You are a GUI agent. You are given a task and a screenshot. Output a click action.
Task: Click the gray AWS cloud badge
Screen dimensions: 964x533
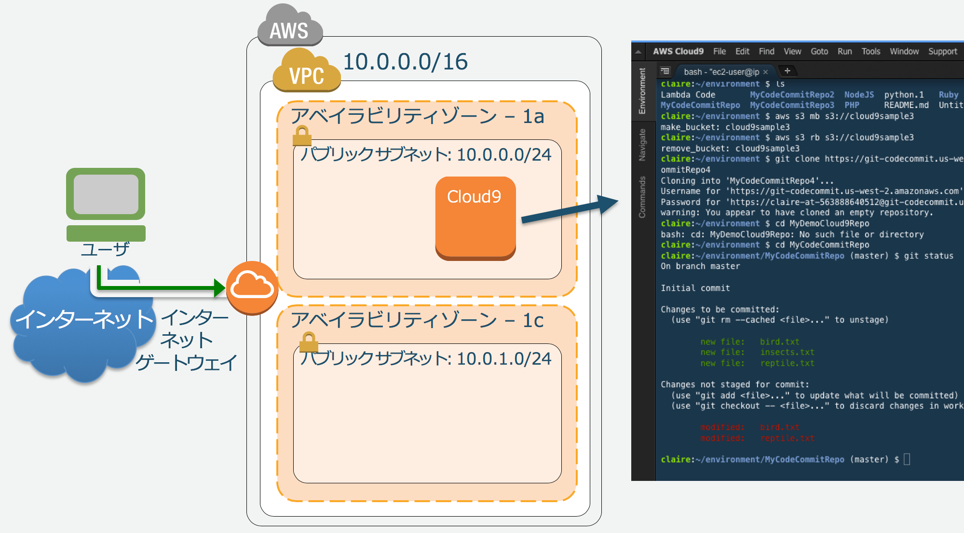click(290, 25)
